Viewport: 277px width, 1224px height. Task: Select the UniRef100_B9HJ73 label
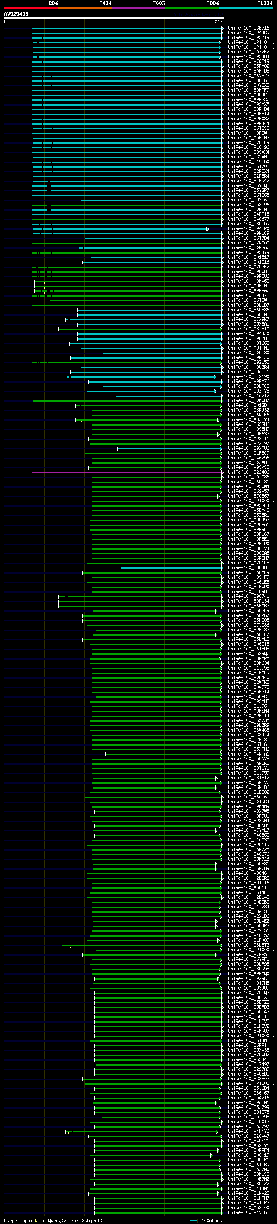(x=248, y=295)
